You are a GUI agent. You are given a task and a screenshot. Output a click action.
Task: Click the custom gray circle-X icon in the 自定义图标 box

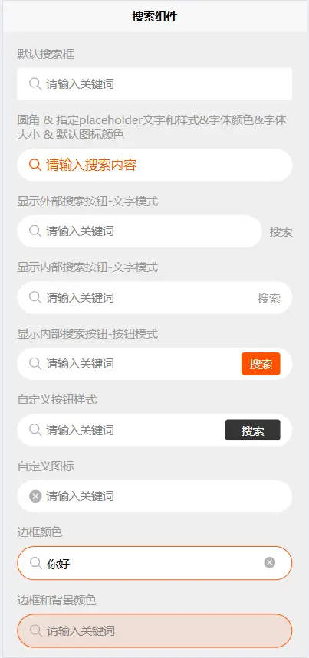[x=35, y=496]
